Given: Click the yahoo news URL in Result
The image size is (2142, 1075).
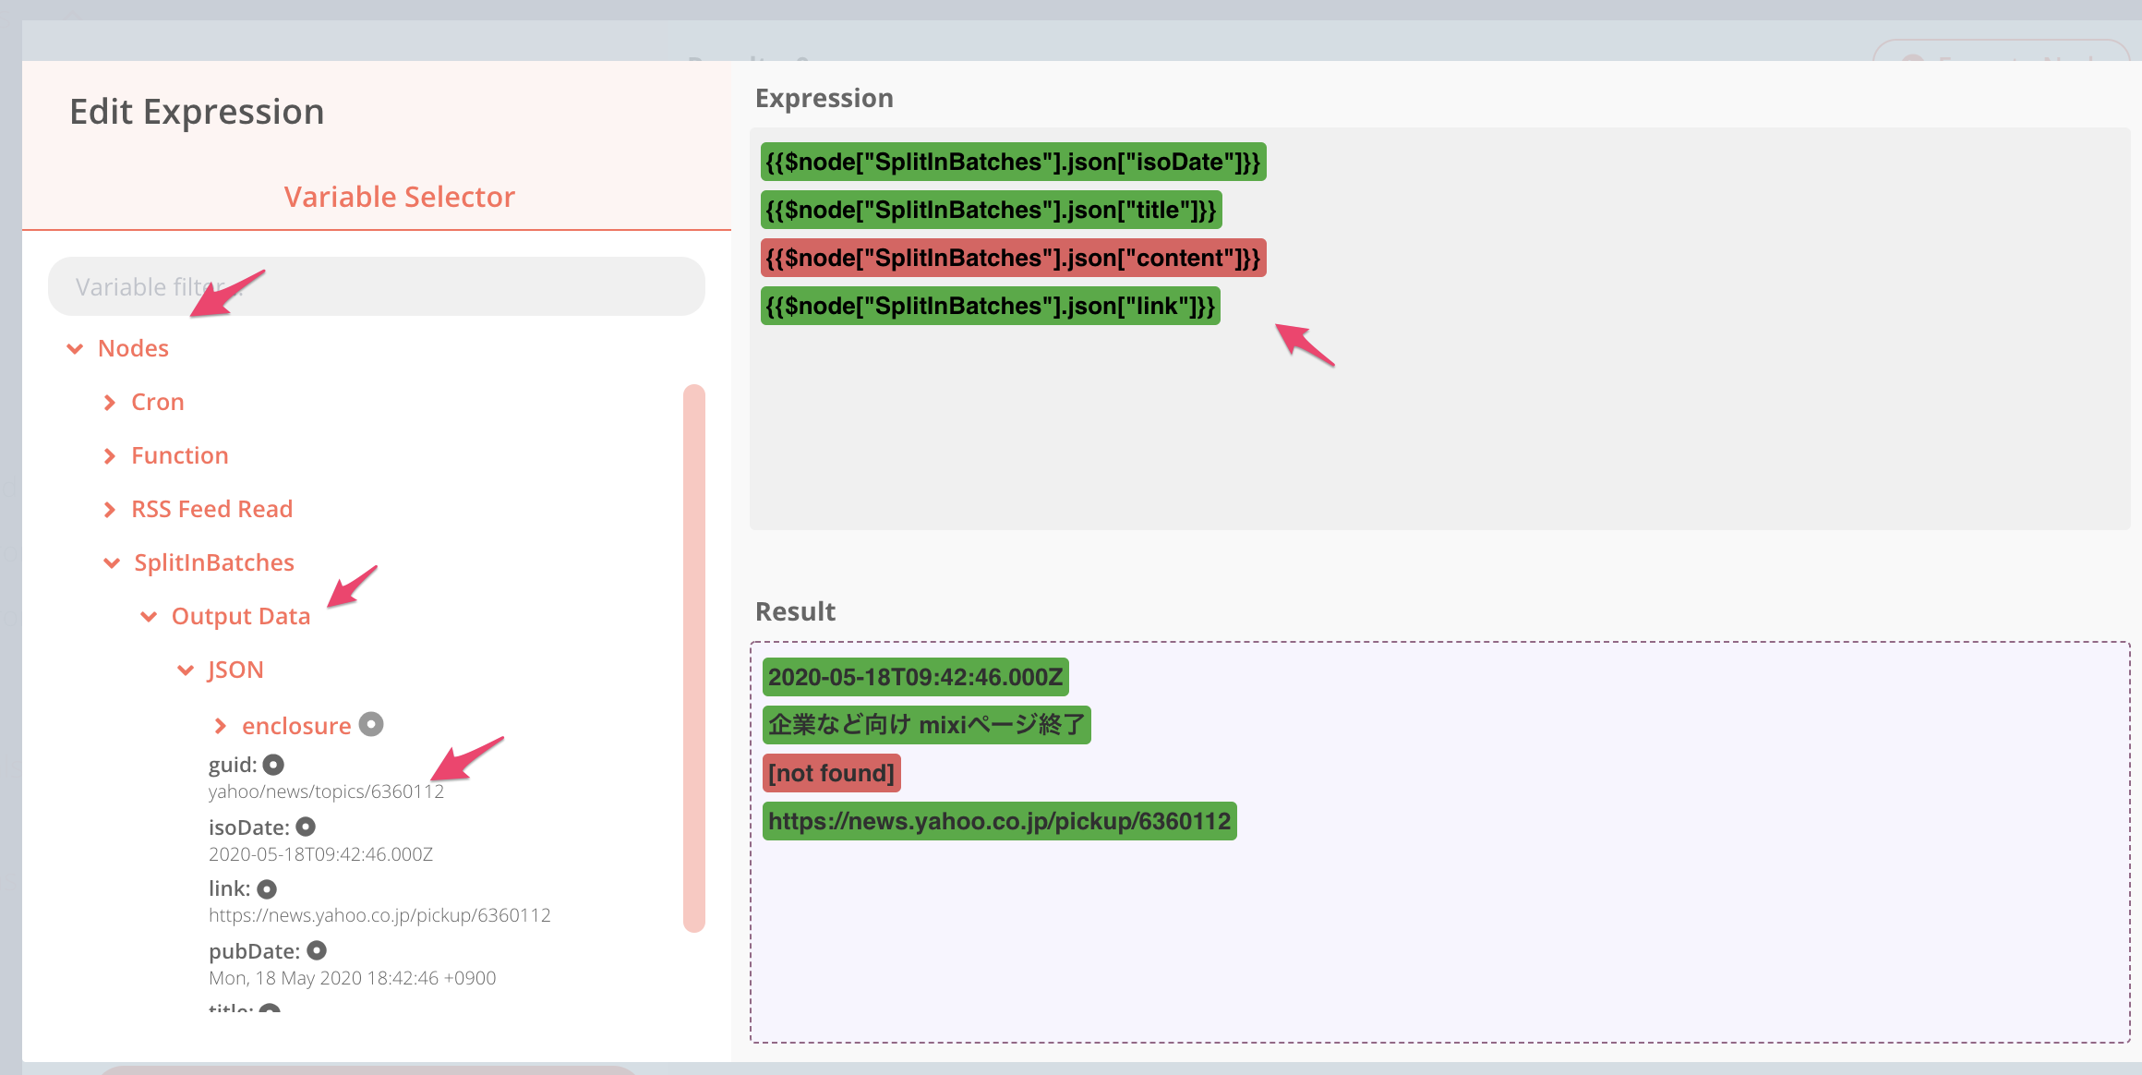Looking at the screenshot, I should (999, 821).
